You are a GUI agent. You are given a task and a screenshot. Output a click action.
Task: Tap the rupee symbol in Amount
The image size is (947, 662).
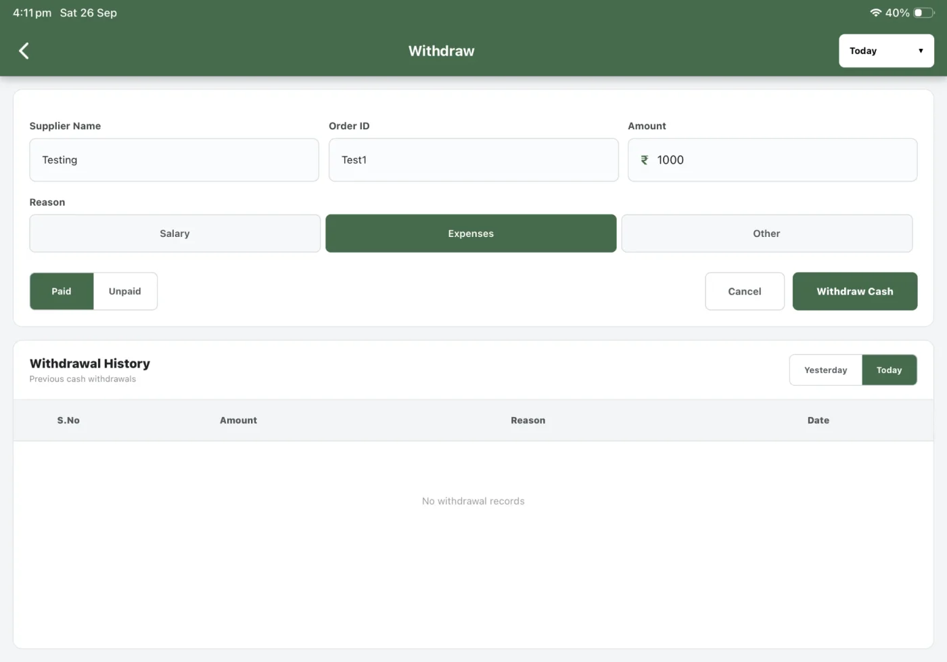pos(645,160)
